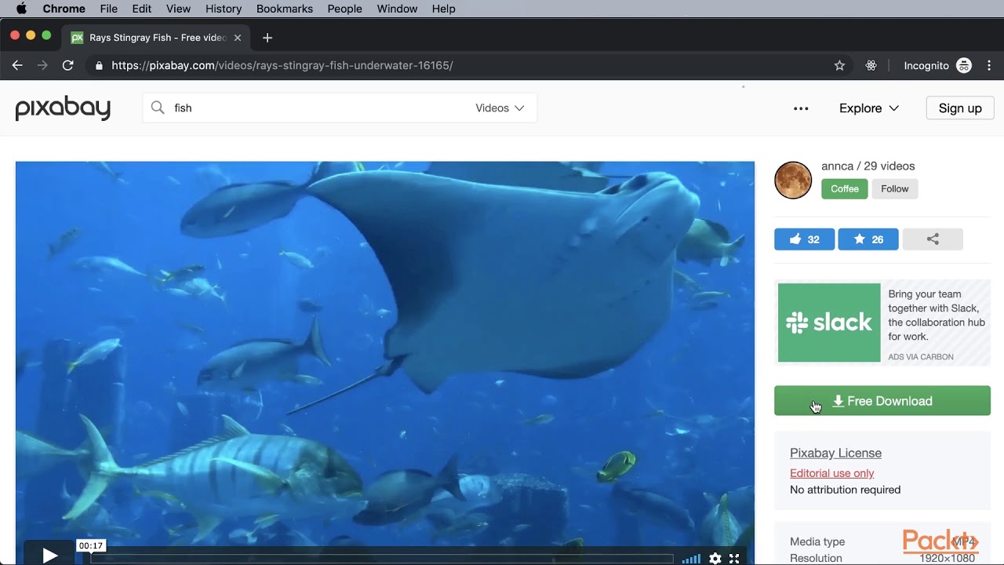Bookmark this page with star icon
The image size is (1004, 565).
coord(839,66)
